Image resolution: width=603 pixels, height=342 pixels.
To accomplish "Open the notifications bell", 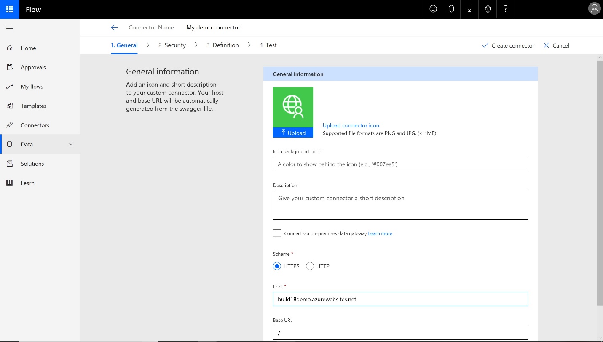I will click(x=451, y=9).
